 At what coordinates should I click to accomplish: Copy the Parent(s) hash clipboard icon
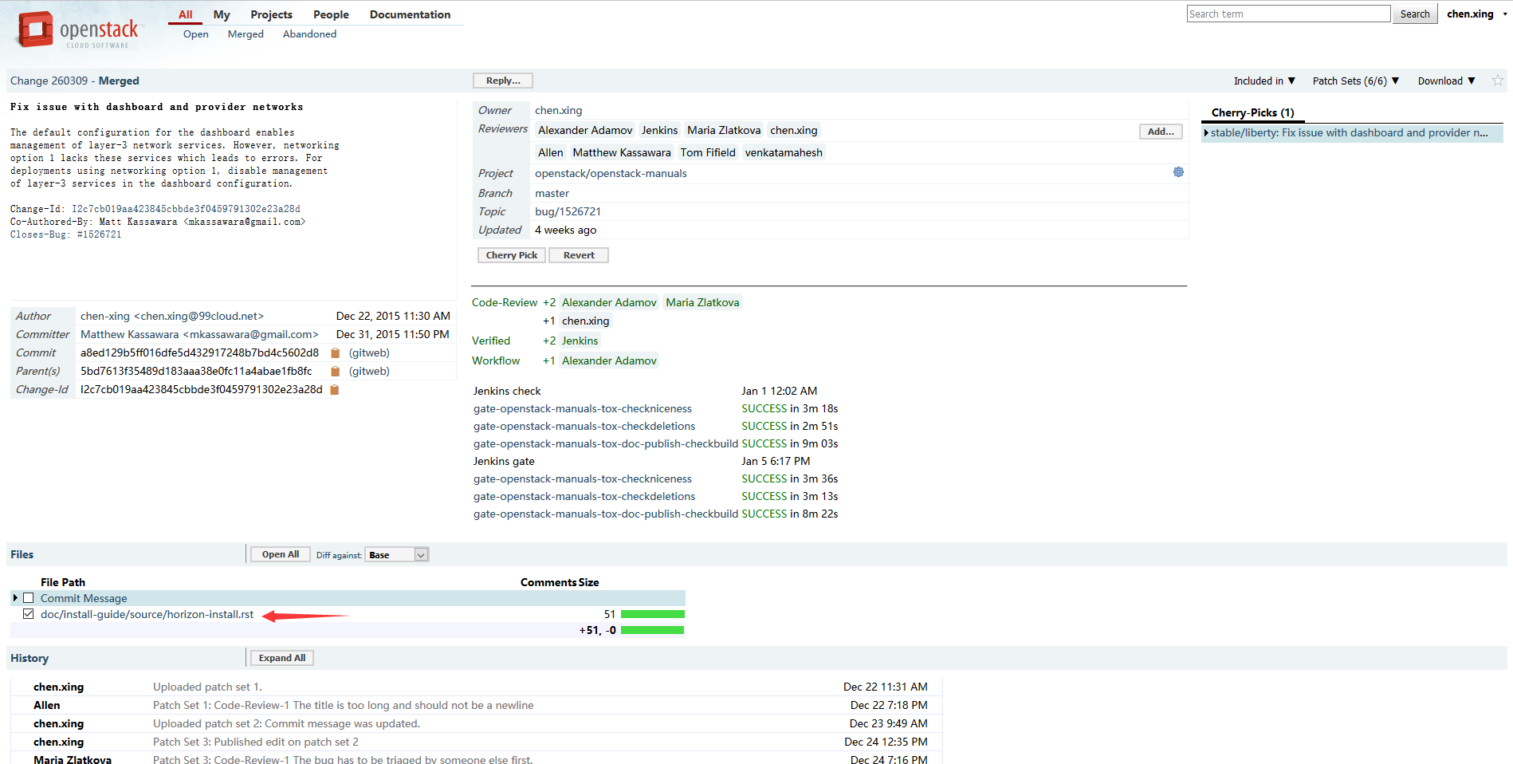point(335,372)
